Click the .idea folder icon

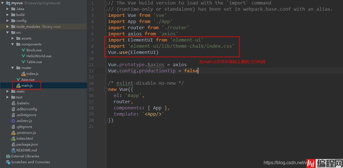pyautogui.click(x=13, y=9)
